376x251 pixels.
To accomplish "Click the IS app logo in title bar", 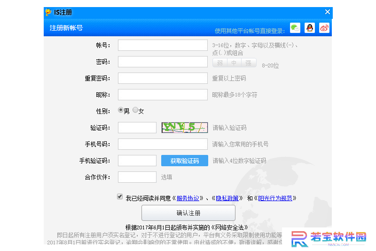I will (48, 12).
